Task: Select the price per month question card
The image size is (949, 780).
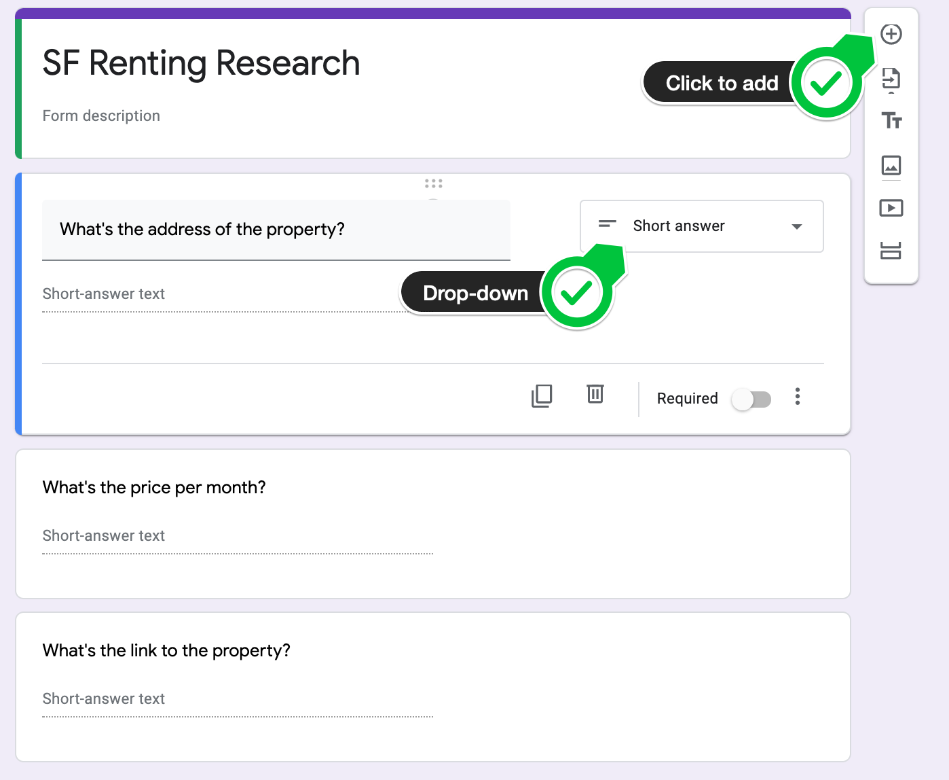Action: (154, 487)
